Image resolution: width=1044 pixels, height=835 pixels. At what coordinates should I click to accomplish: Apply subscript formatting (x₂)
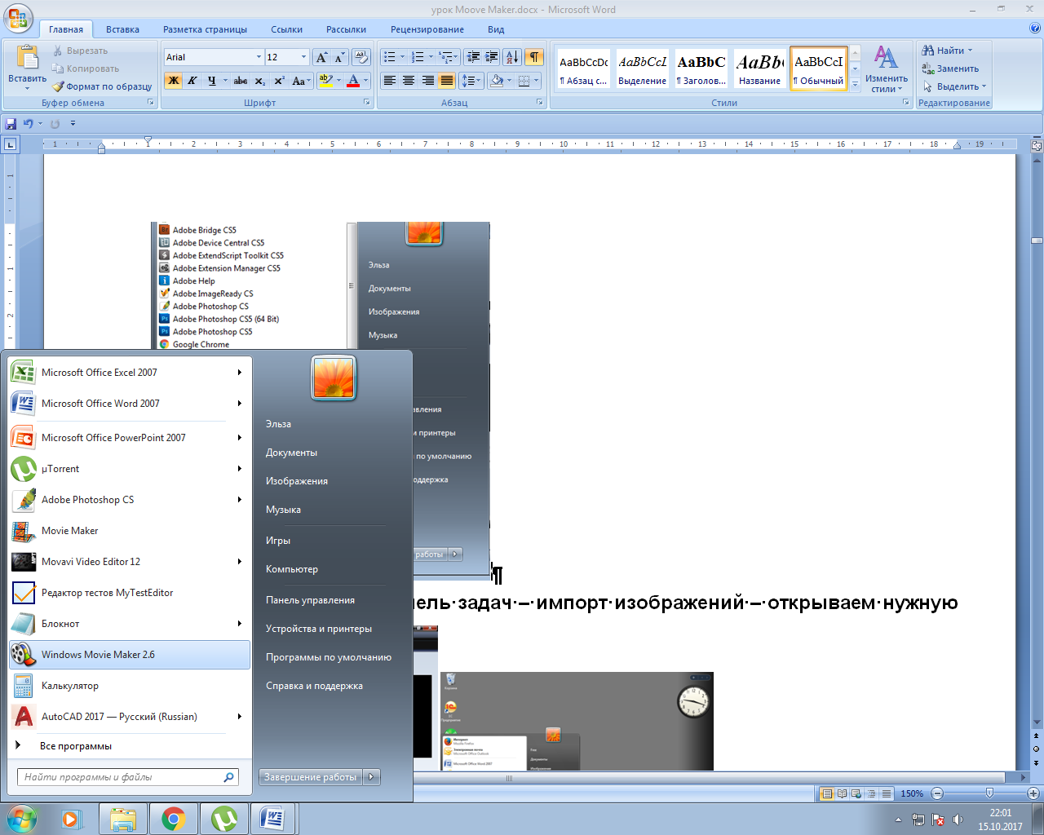point(259,81)
